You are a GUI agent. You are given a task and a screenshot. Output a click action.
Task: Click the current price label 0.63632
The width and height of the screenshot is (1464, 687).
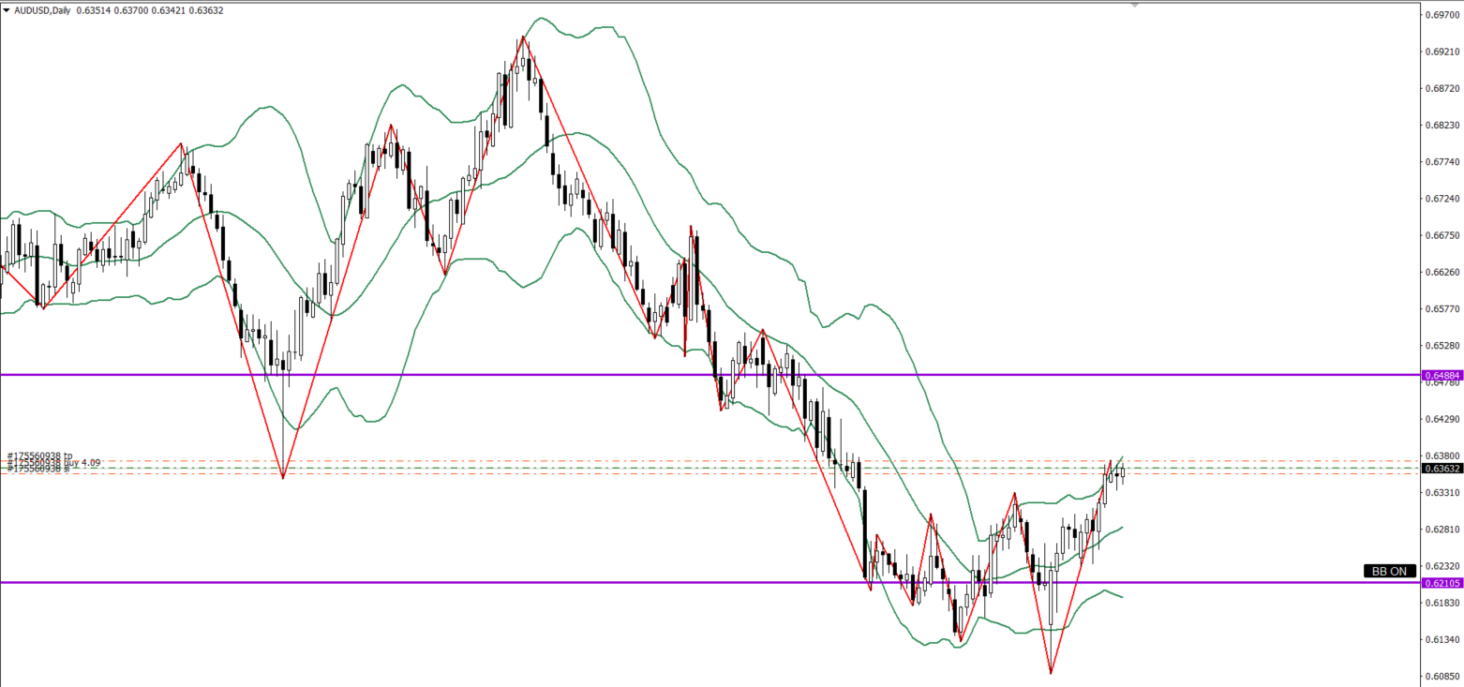[1442, 468]
